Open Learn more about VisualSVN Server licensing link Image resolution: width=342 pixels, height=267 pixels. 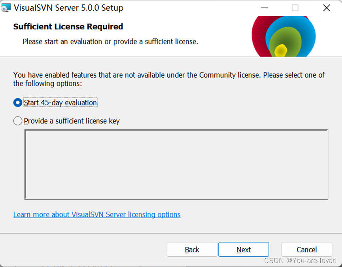point(97,215)
